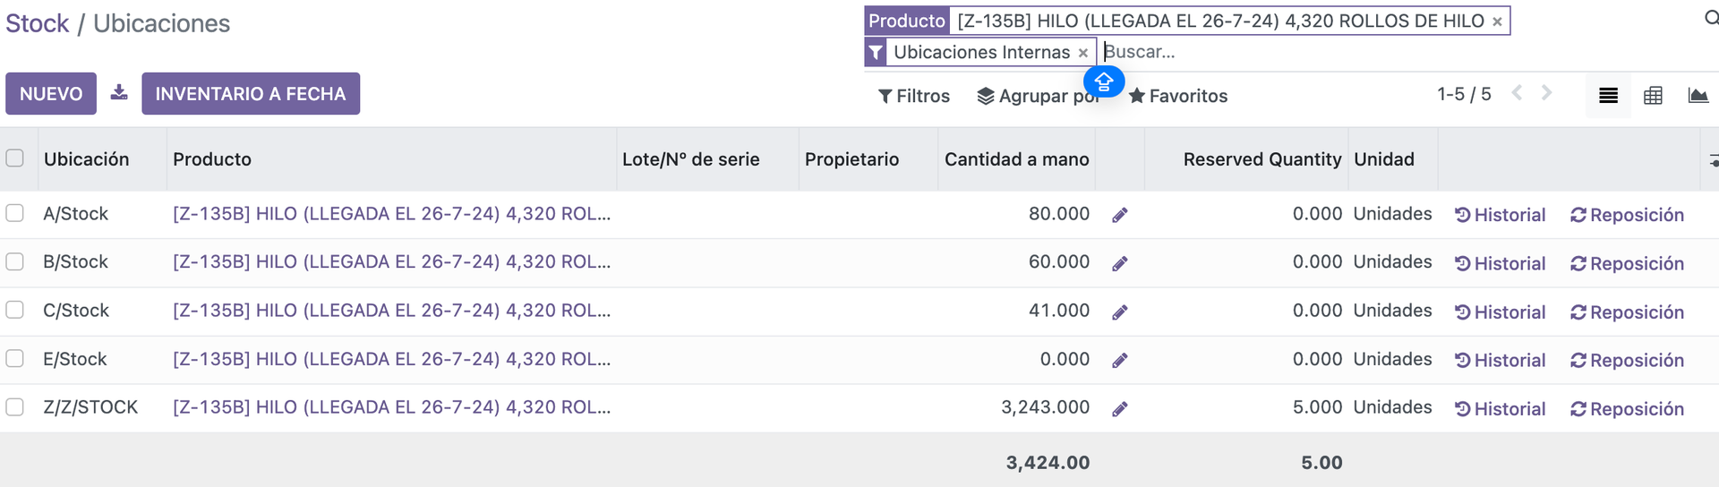Edit quantity pencil for A/Stock row

1119,215
